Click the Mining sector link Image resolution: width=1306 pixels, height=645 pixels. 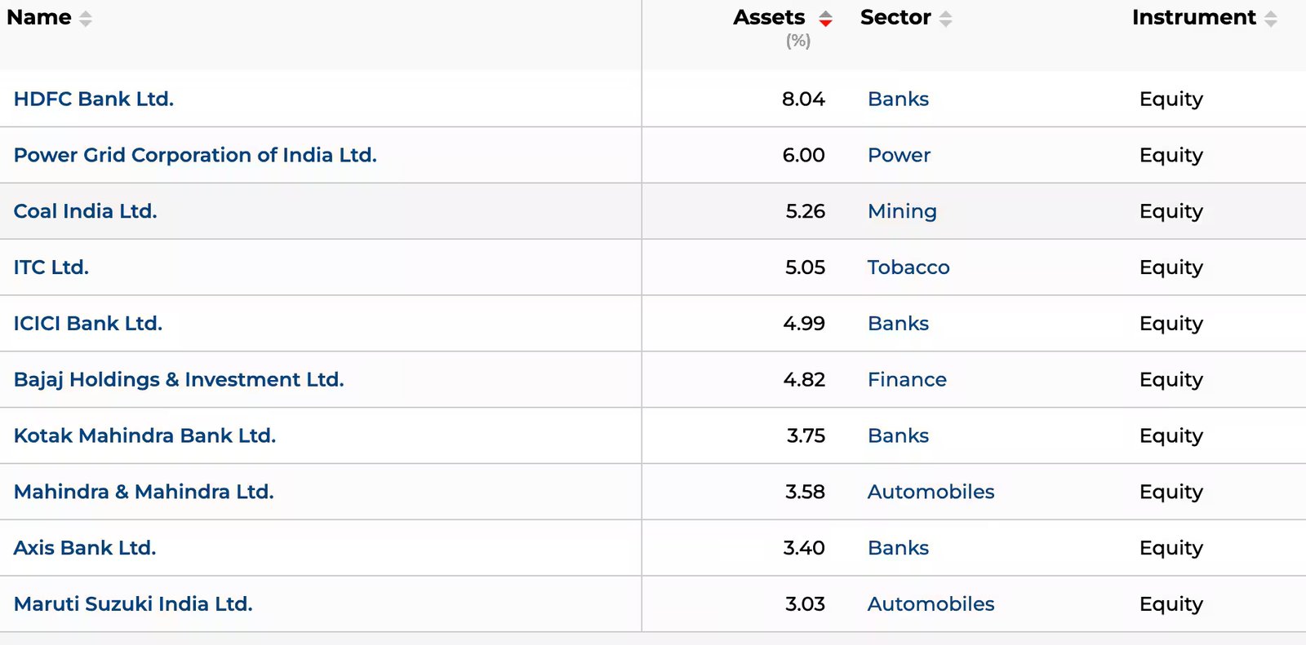[902, 211]
